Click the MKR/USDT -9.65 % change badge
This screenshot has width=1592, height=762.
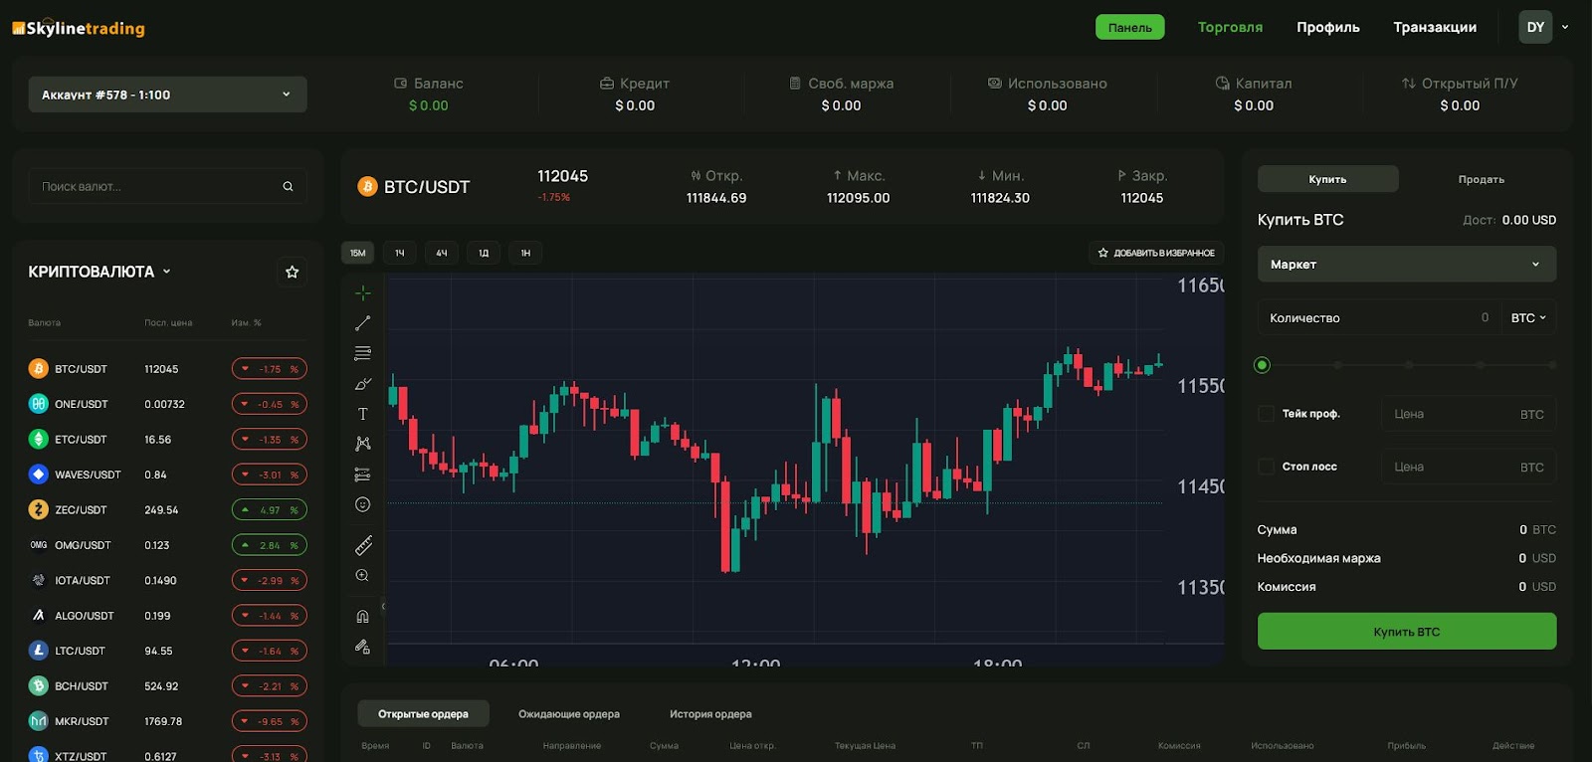tap(270, 721)
